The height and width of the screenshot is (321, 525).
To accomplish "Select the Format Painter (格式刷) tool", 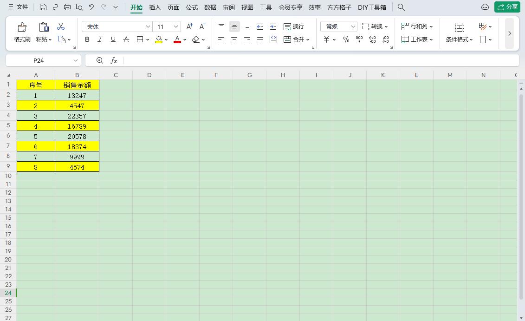I will tap(22, 33).
